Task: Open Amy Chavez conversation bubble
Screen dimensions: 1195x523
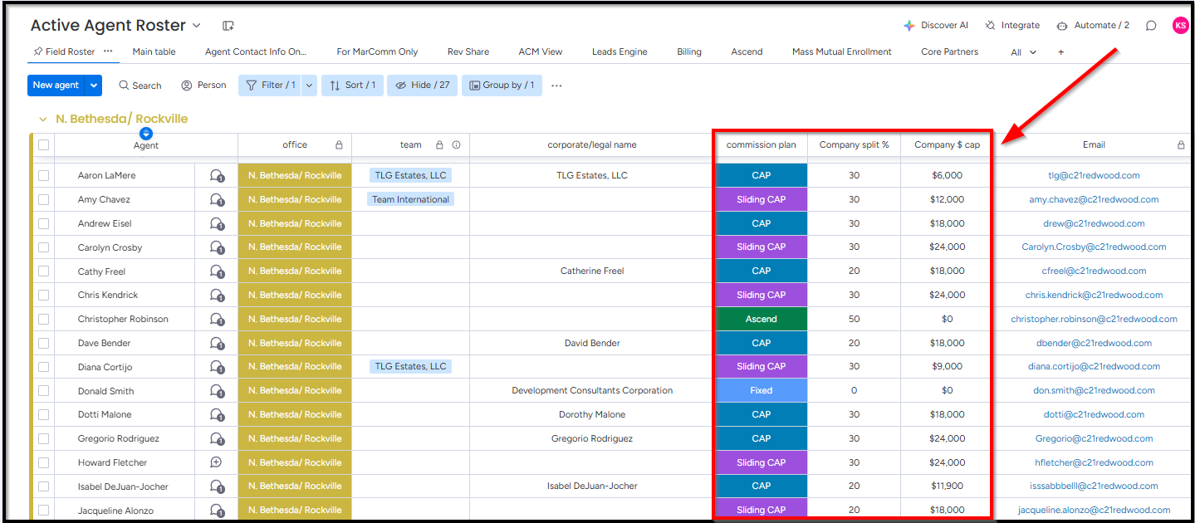Action: (217, 199)
